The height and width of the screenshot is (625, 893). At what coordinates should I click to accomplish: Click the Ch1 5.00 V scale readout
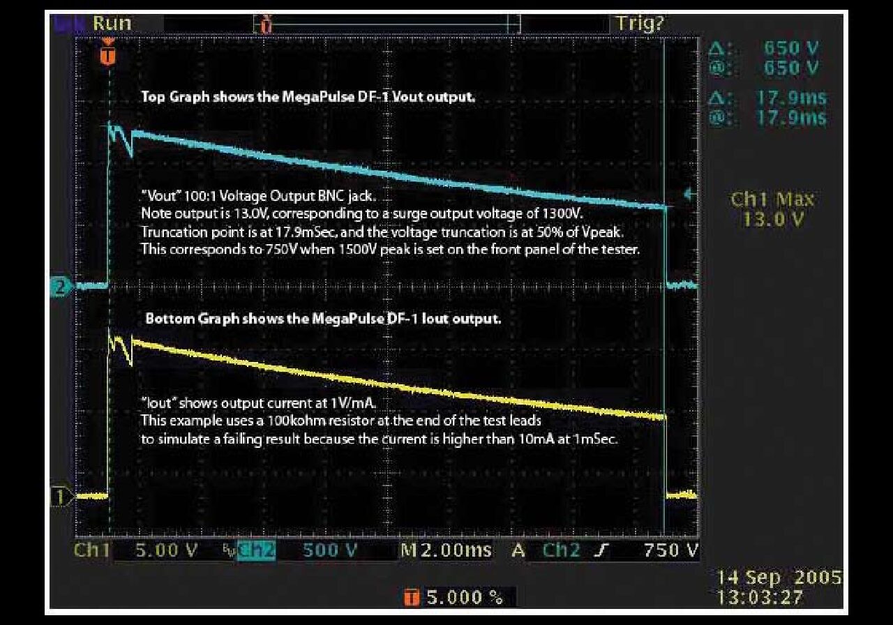pos(136,550)
